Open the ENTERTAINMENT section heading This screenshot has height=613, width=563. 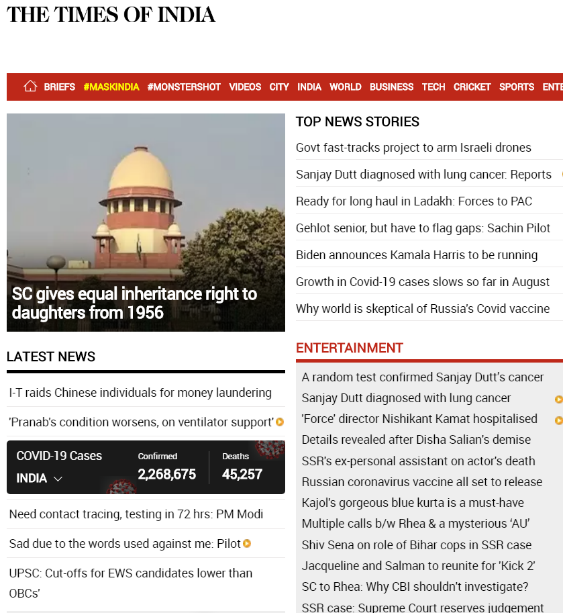coord(350,348)
